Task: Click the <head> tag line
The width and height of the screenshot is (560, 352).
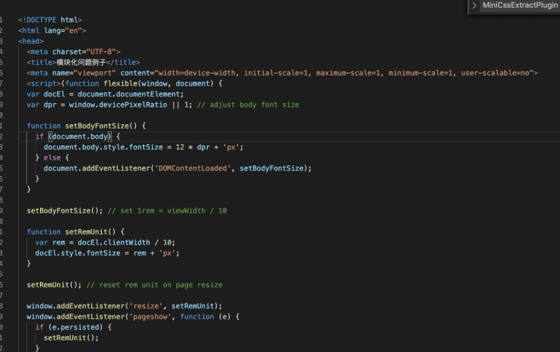Action: (31, 41)
